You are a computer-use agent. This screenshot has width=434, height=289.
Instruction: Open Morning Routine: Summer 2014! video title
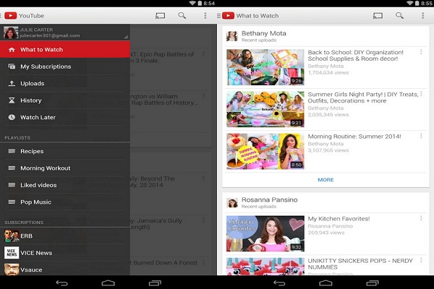point(354,137)
